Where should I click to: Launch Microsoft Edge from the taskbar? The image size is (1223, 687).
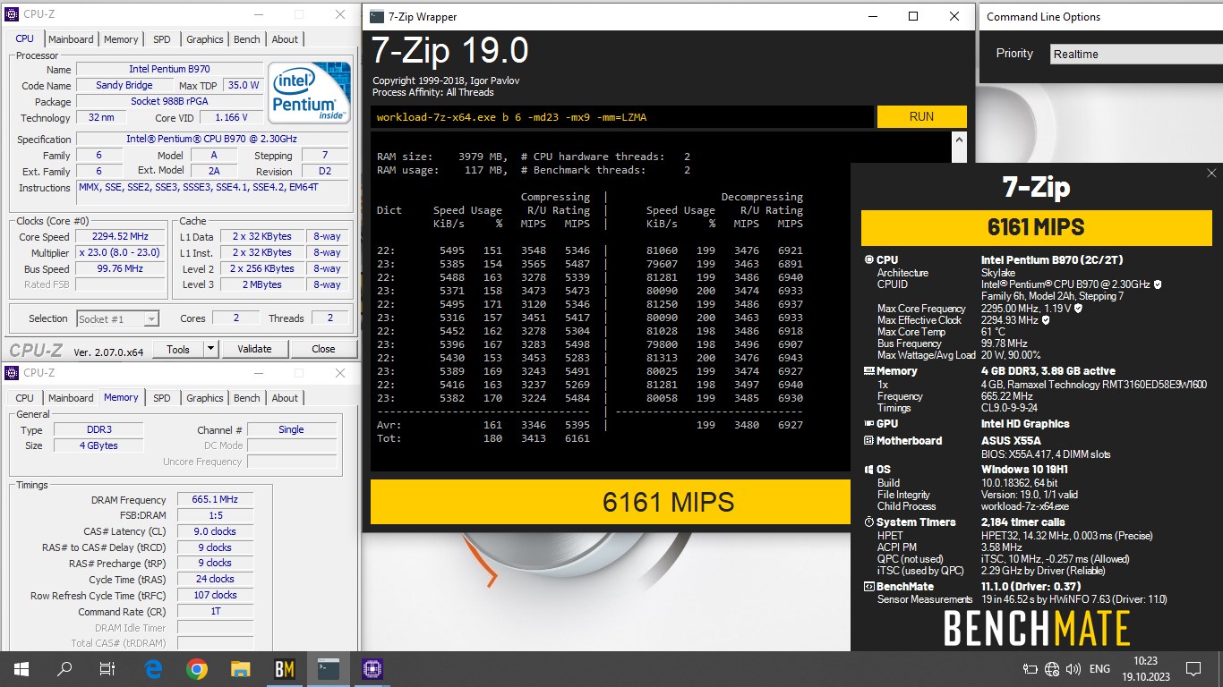pos(153,668)
